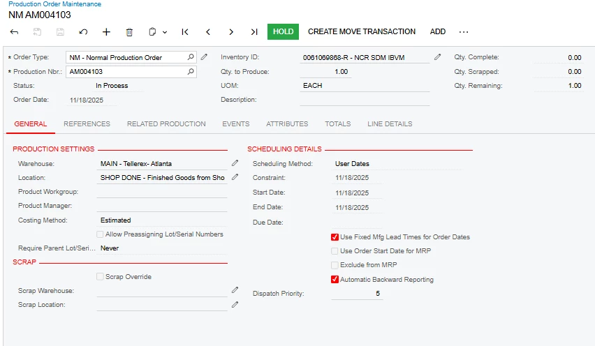Open Warehouse record via pencil icon
Image resolution: width=595 pixels, height=346 pixels.
[x=235, y=163]
